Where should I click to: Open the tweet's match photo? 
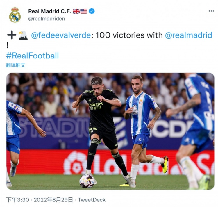pyautogui.click(x=110, y=131)
